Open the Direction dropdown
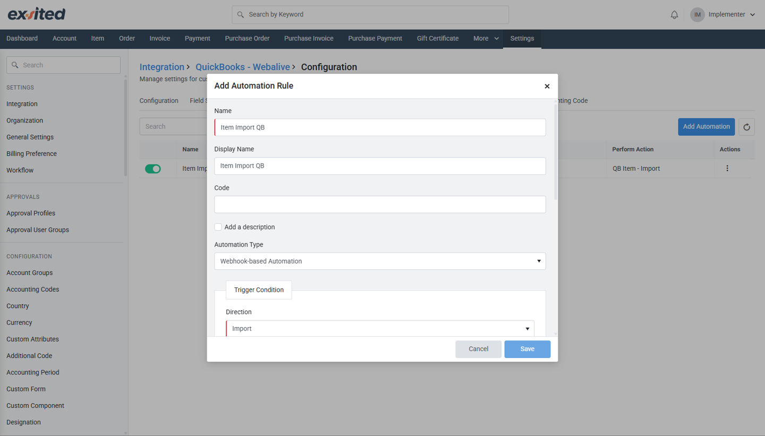This screenshot has width=765, height=436. point(380,328)
